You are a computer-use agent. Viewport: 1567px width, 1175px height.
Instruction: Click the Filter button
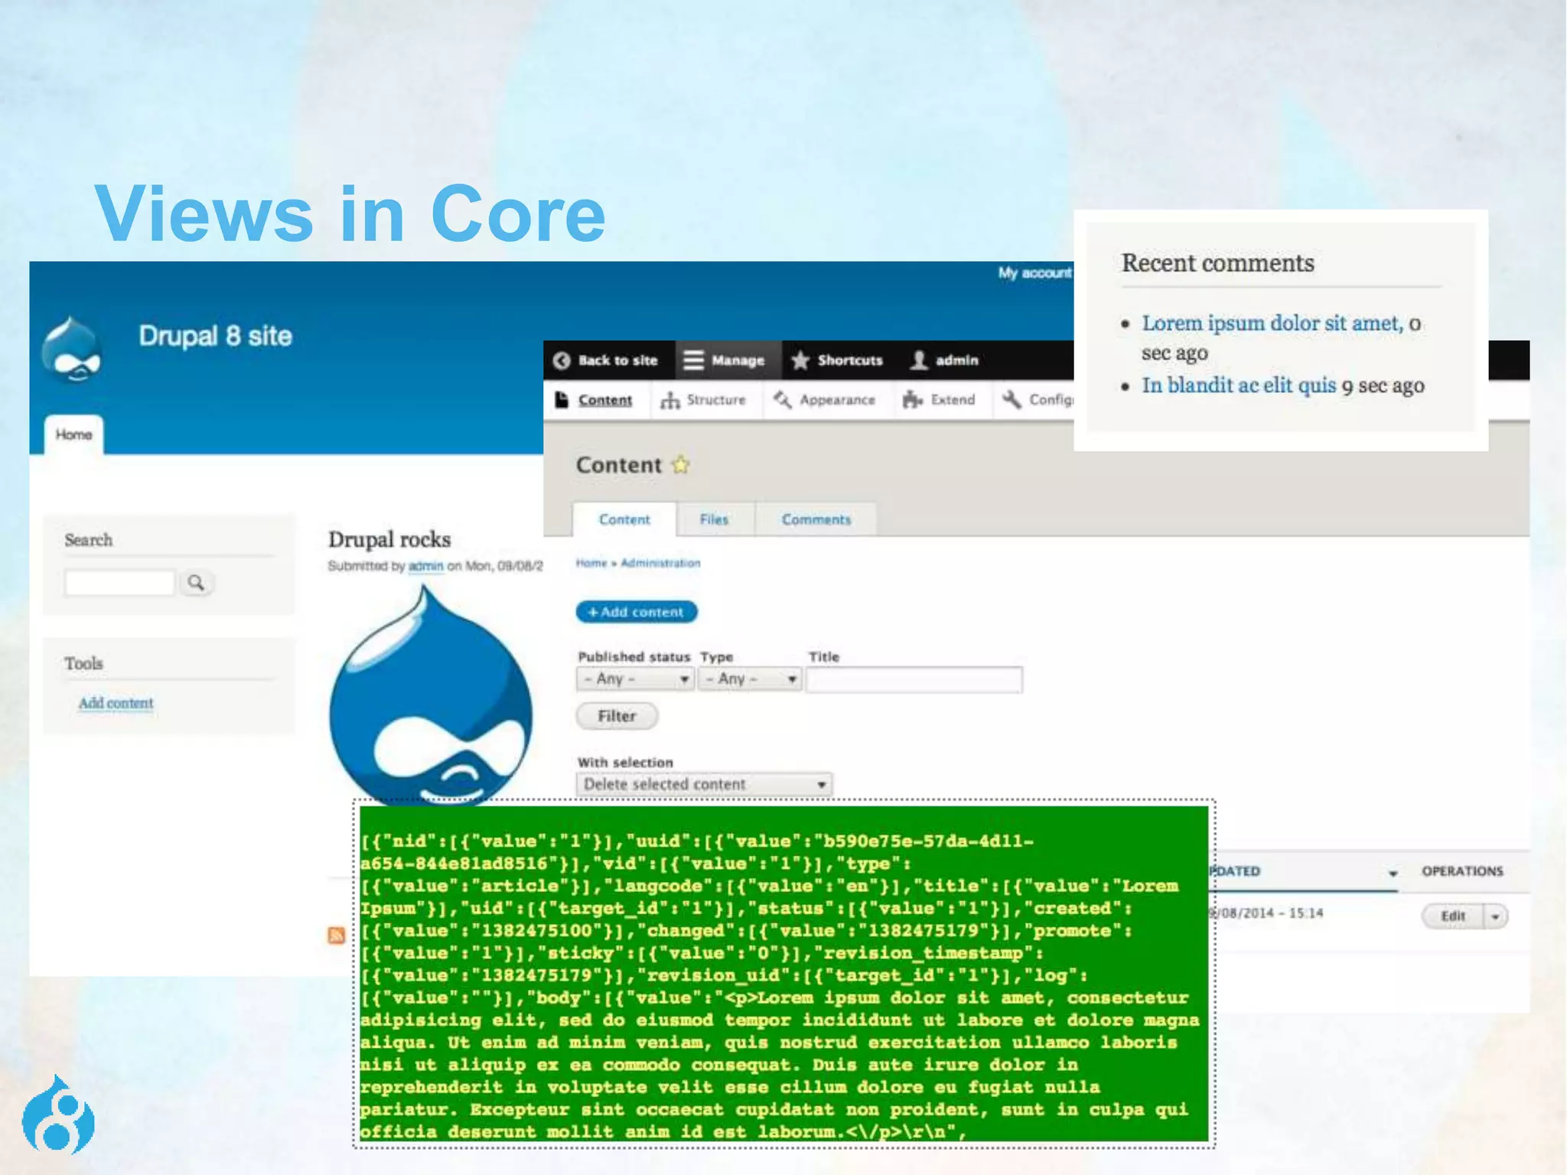click(x=617, y=716)
